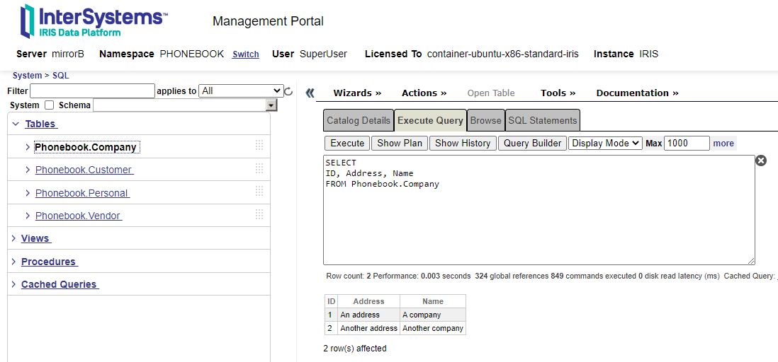This screenshot has height=362, width=778.
Task: Clear the query with the X icon
Action: coord(761,160)
